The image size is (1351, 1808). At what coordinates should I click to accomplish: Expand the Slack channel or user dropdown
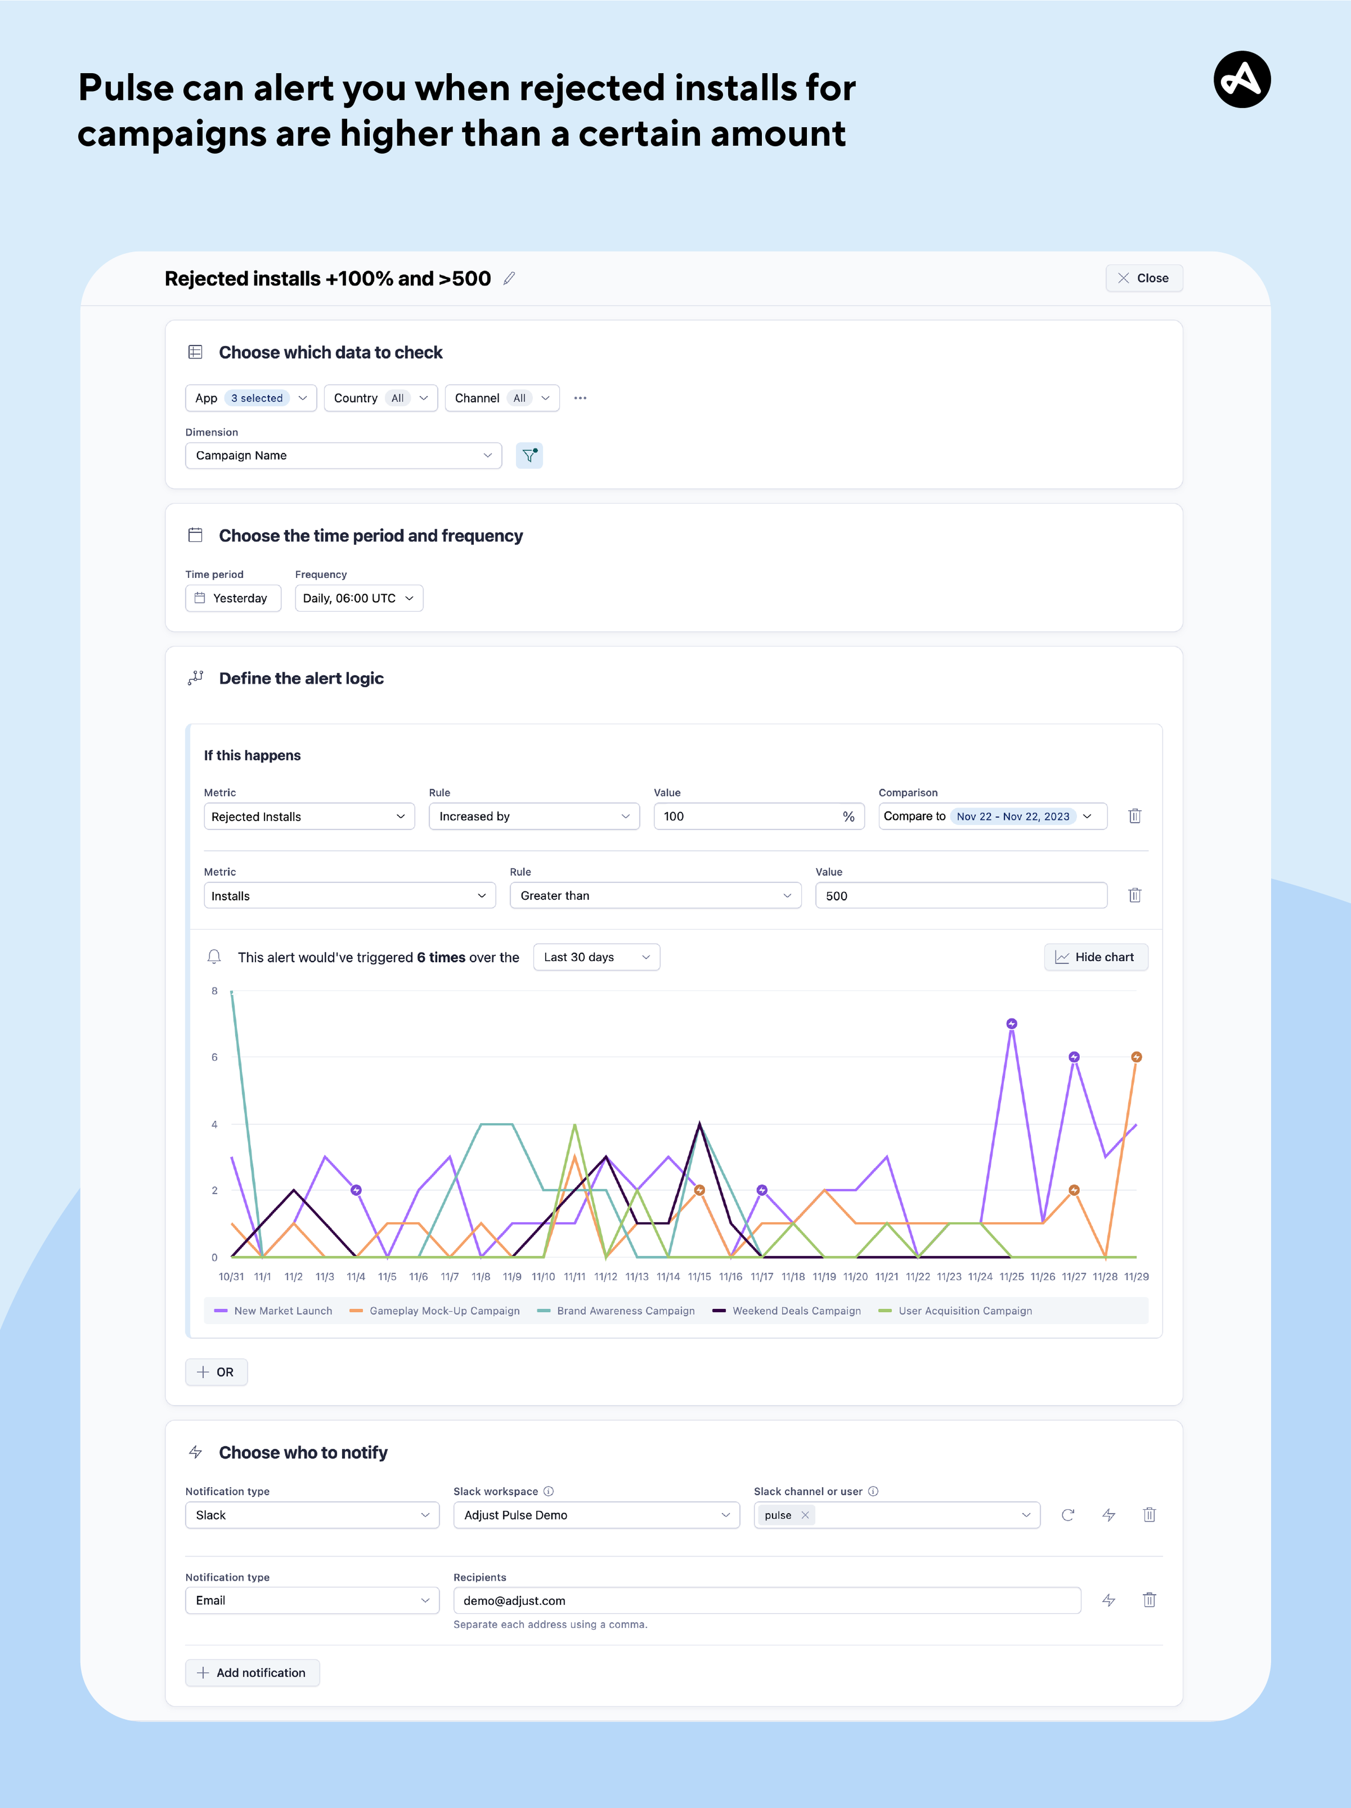pyautogui.click(x=1026, y=1515)
